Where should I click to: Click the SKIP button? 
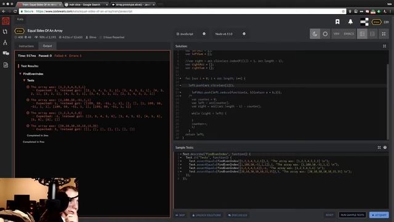pos(180,215)
